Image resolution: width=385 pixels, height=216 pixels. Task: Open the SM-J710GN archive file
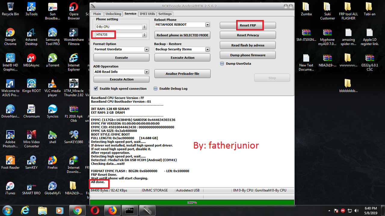pyautogui.click(x=306, y=34)
